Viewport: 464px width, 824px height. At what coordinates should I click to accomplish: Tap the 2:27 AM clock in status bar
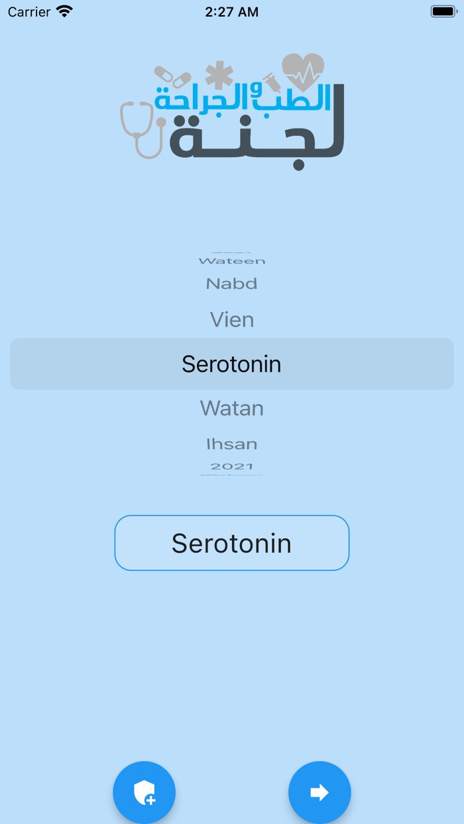[232, 12]
